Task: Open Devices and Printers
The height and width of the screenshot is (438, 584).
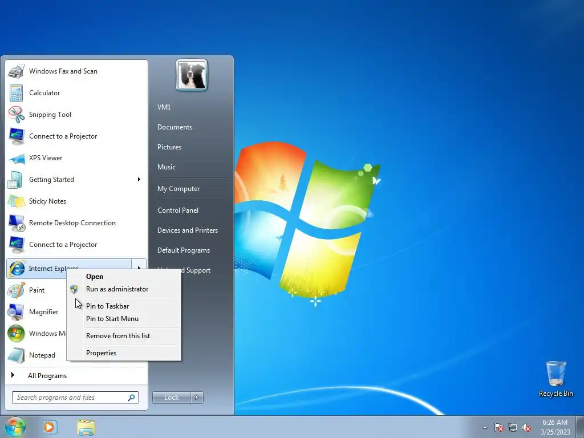Action: [x=187, y=230]
